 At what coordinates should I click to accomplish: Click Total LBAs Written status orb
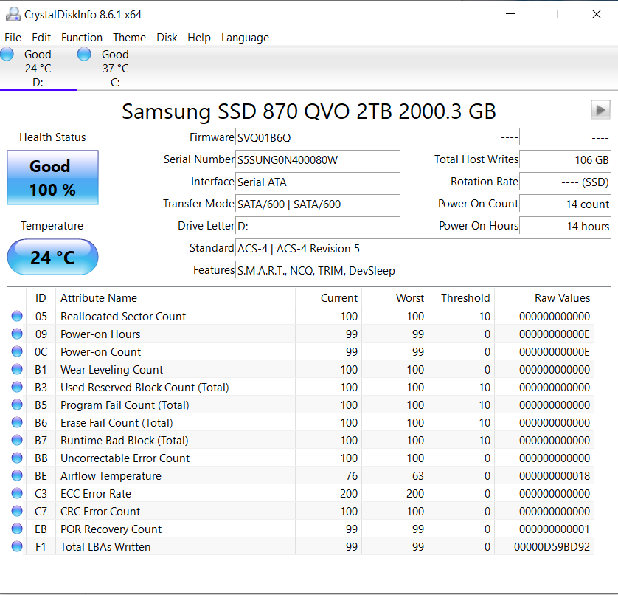[17, 547]
